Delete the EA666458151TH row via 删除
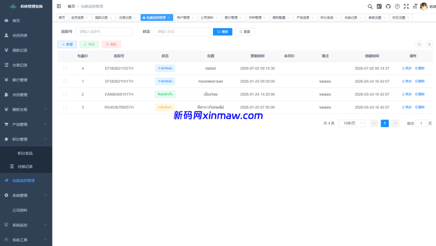This screenshot has height=246, width=436. point(420,94)
